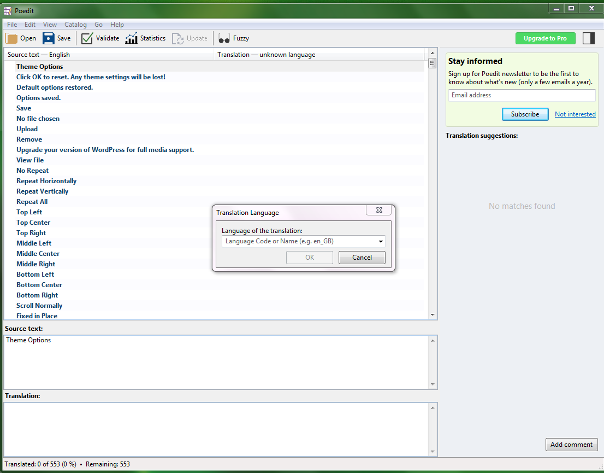Add a comment with Add comment button

pos(572,445)
